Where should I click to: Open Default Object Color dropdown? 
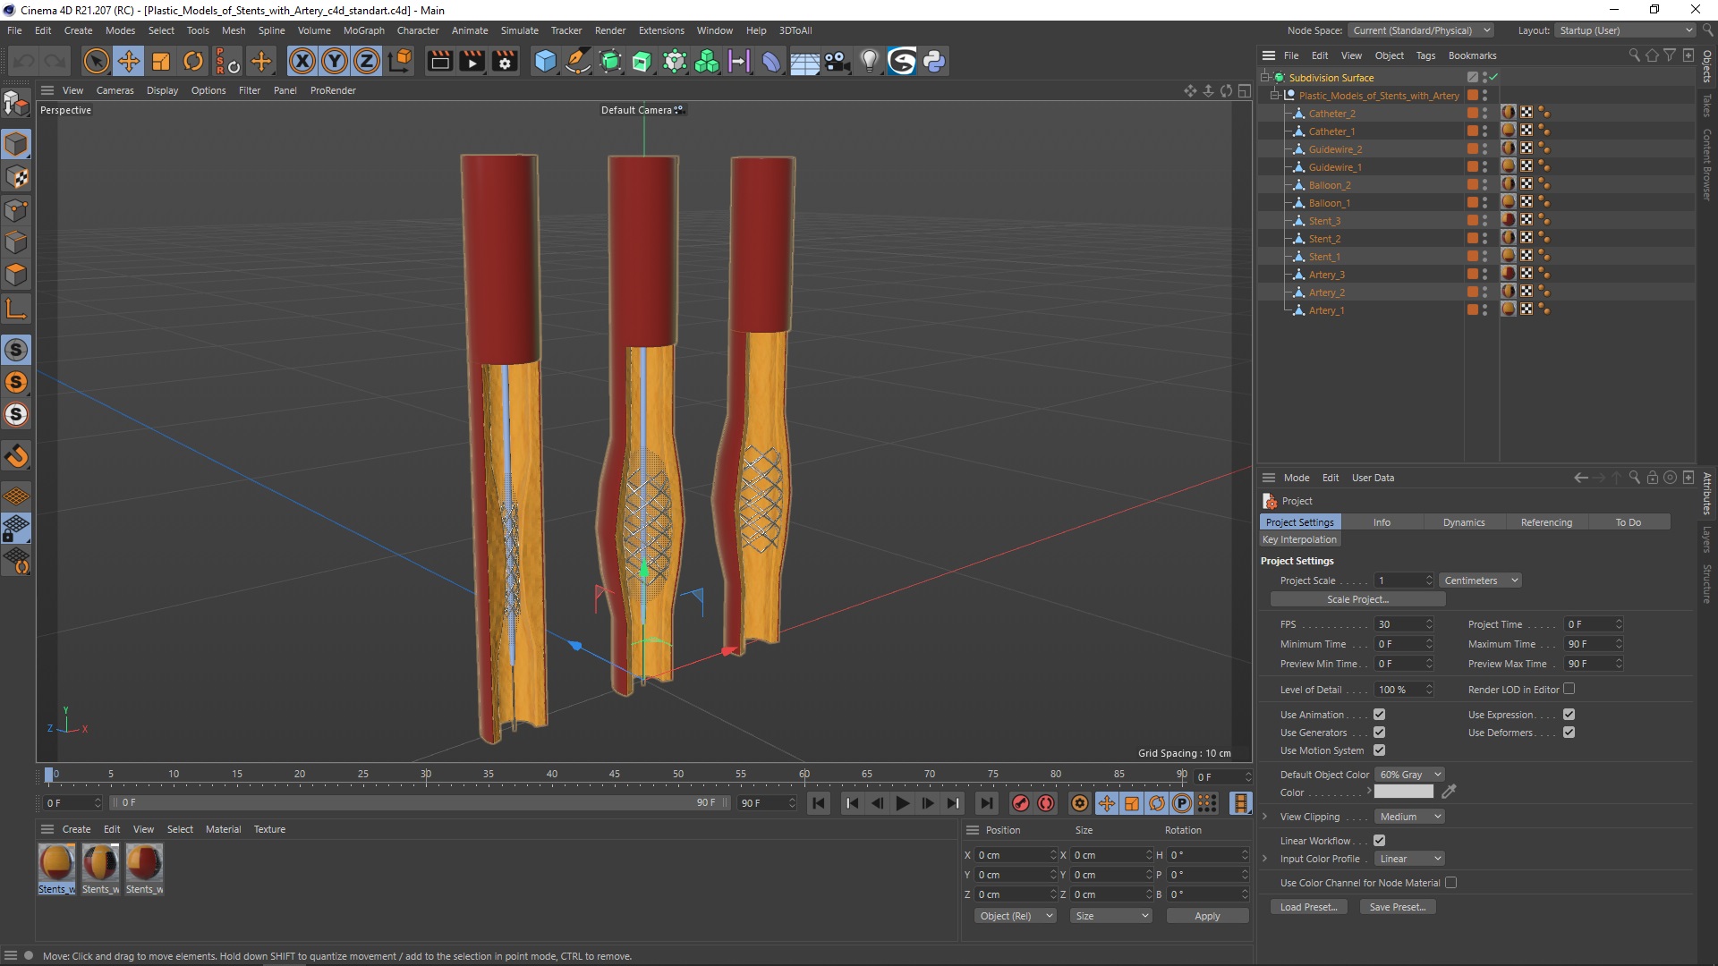point(1409,775)
